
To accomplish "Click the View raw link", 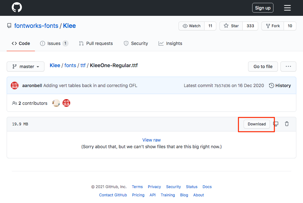I will [151, 140].
